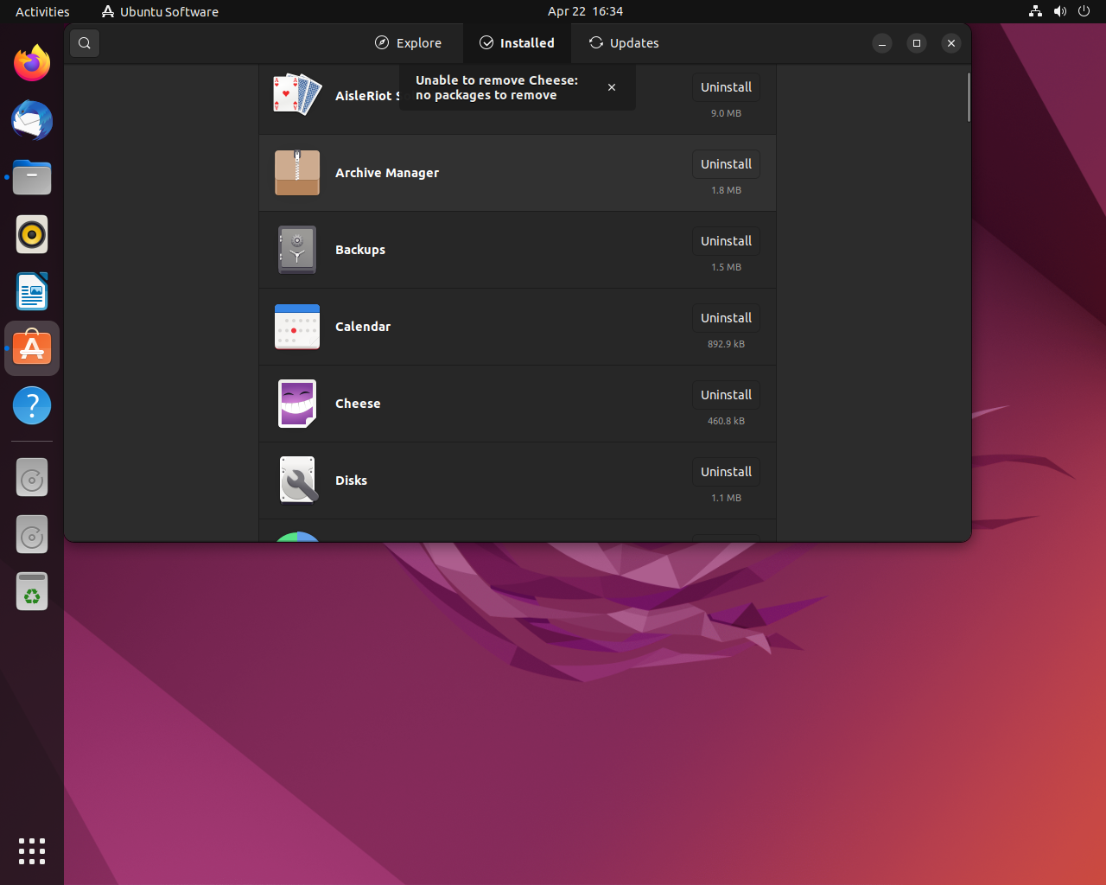Open the Activities overview

42,11
